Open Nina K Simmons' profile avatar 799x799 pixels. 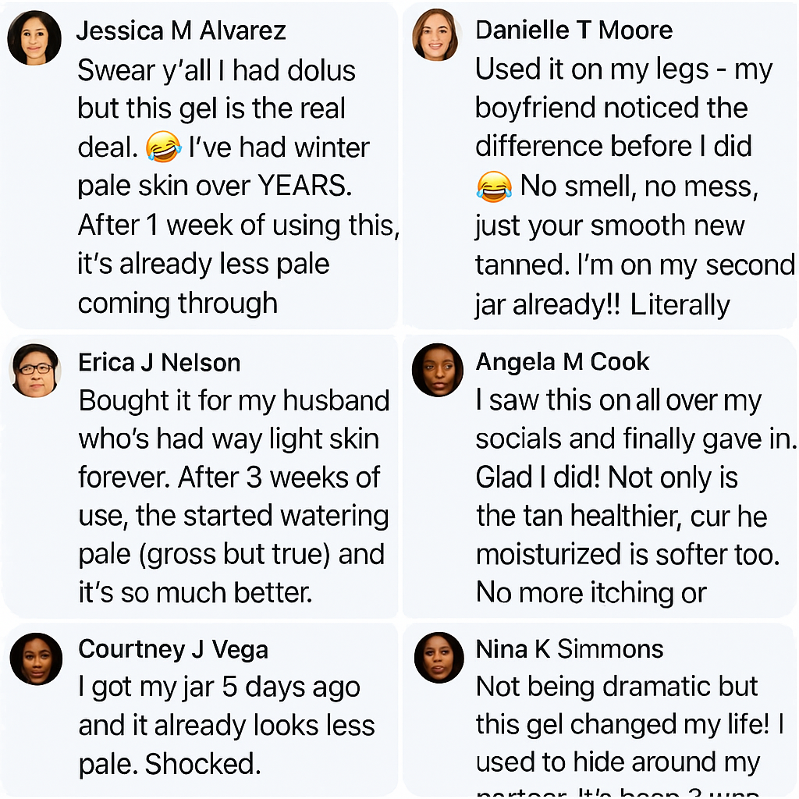click(439, 658)
